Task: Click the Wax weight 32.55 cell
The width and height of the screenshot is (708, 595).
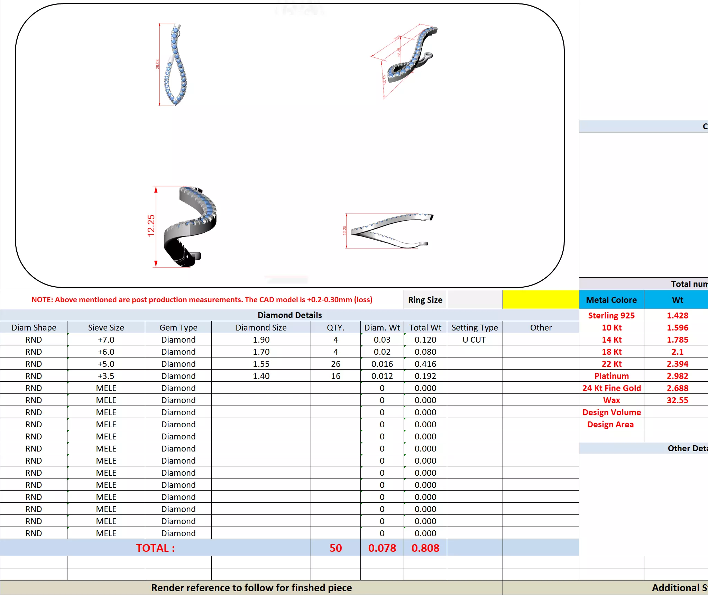Action: click(677, 400)
